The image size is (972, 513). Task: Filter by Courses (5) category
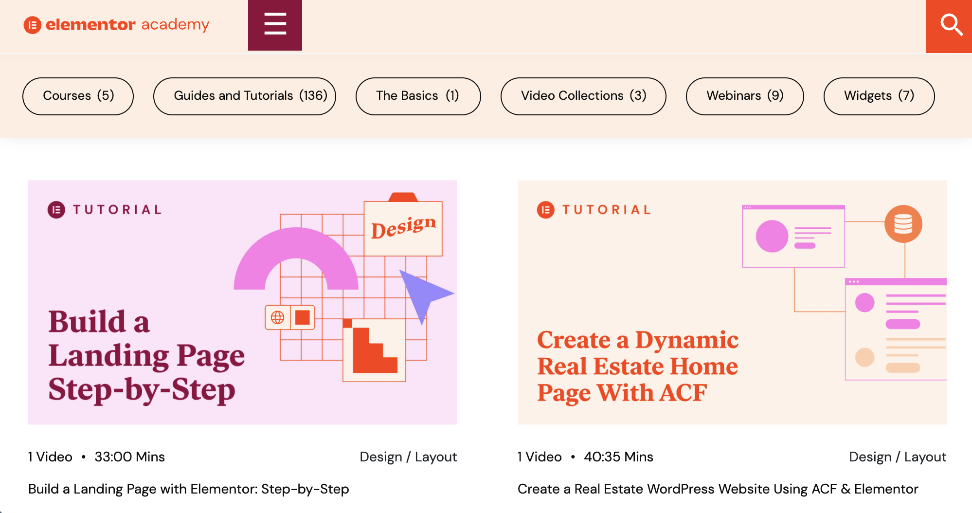click(78, 96)
